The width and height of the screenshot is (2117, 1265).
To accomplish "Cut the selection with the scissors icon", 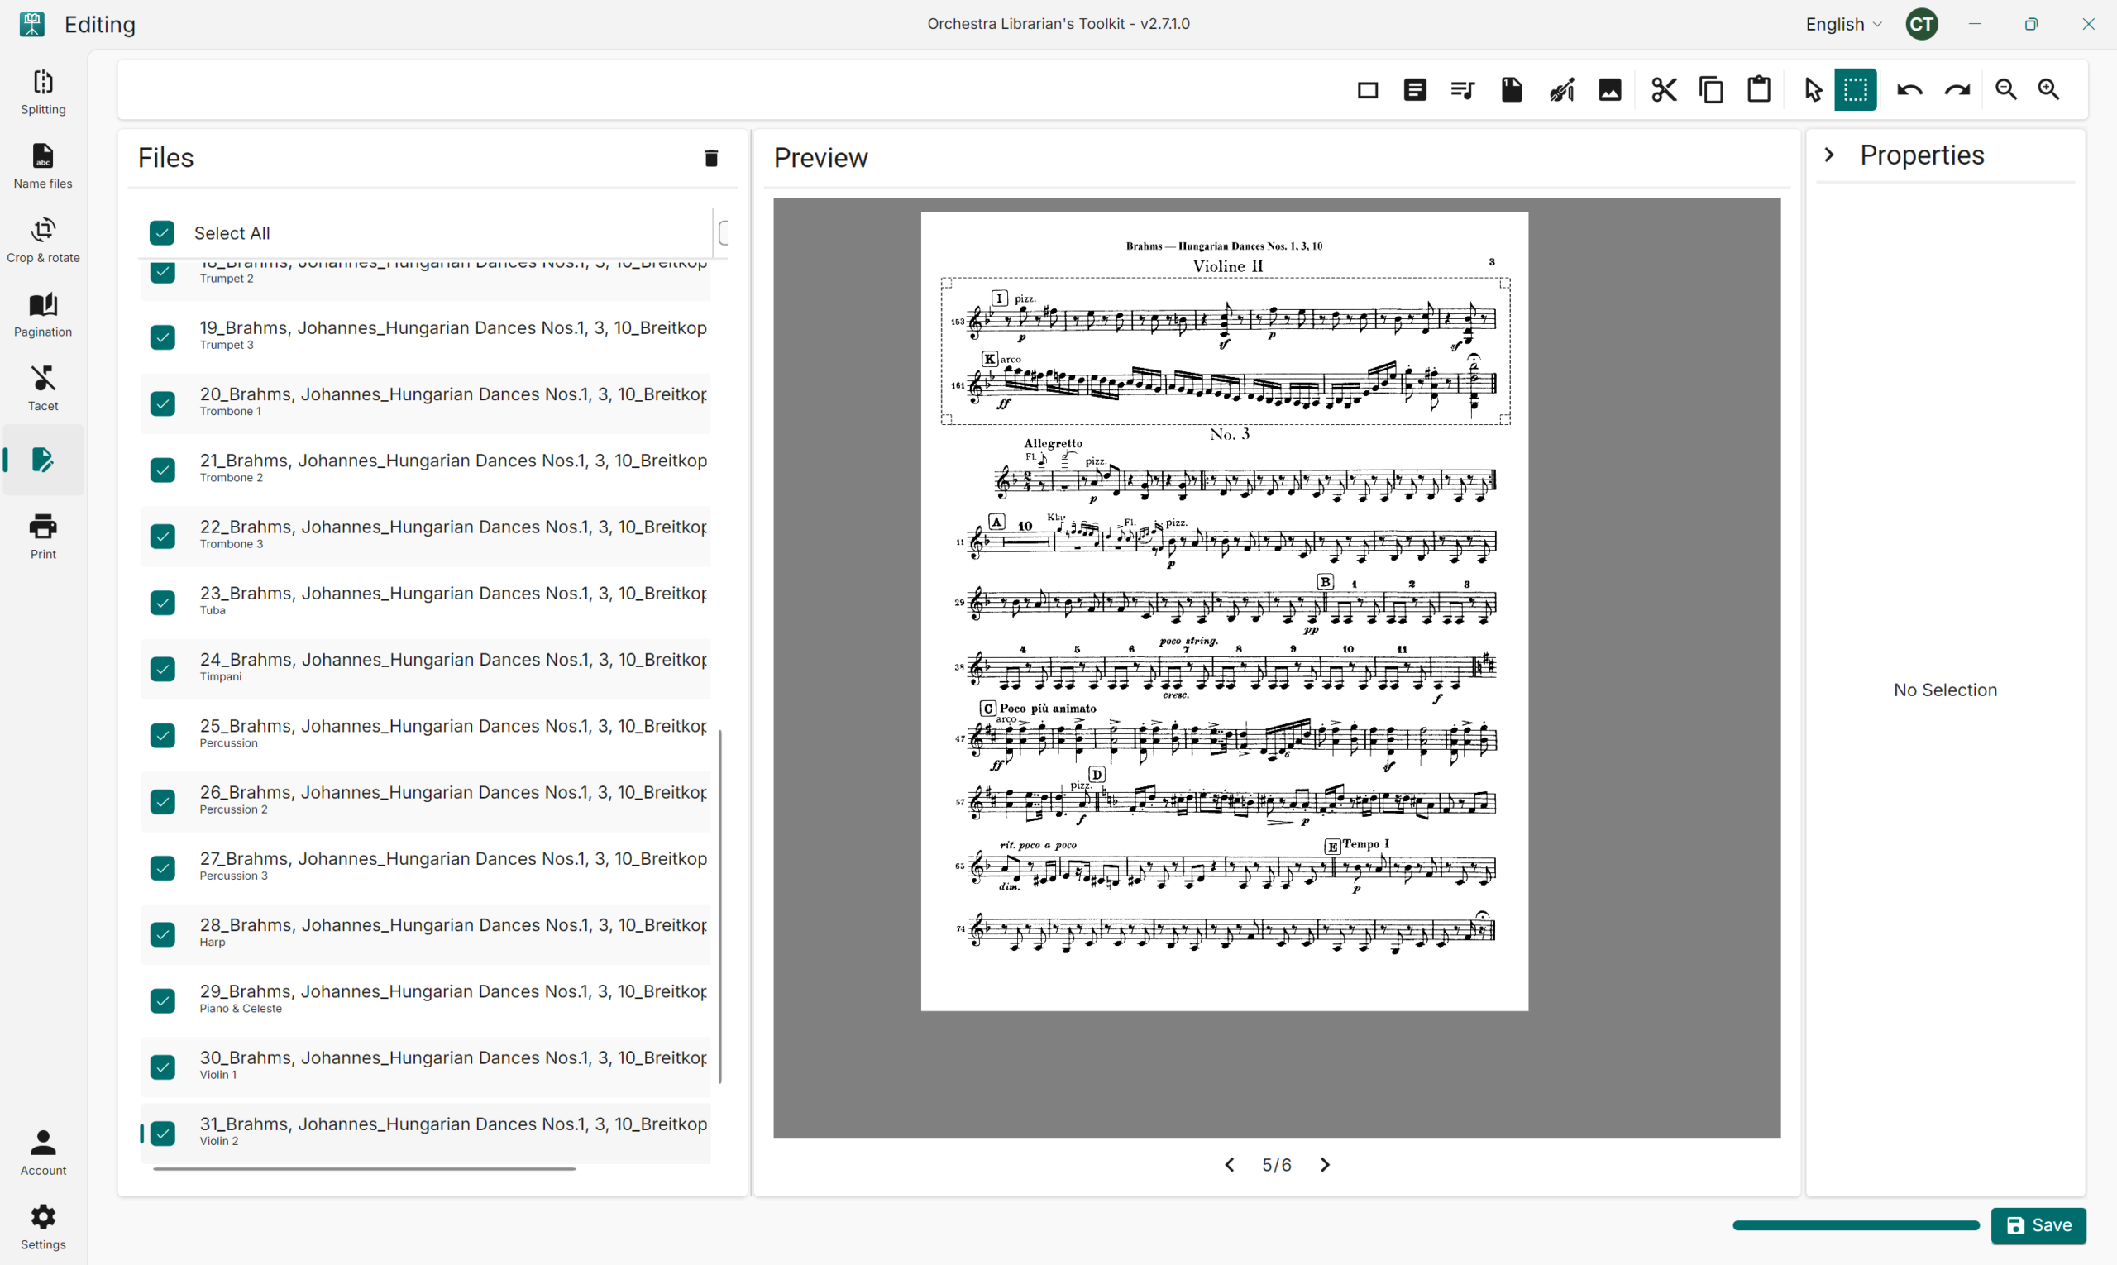I will coord(1664,90).
